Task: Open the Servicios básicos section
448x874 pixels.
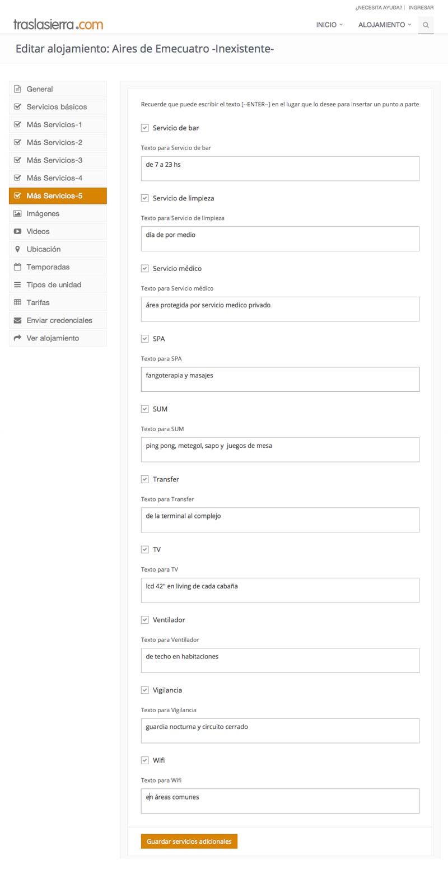Action: pos(58,107)
